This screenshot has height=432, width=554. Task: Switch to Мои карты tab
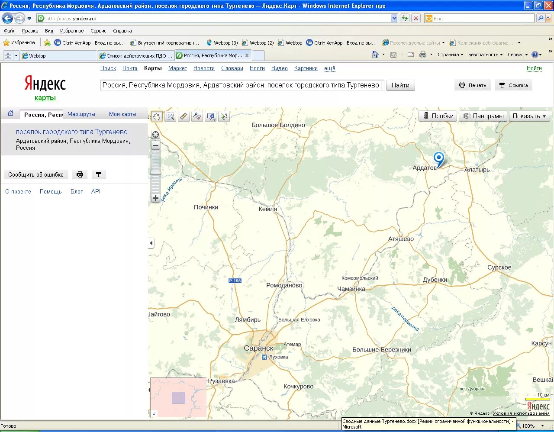click(122, 114)
